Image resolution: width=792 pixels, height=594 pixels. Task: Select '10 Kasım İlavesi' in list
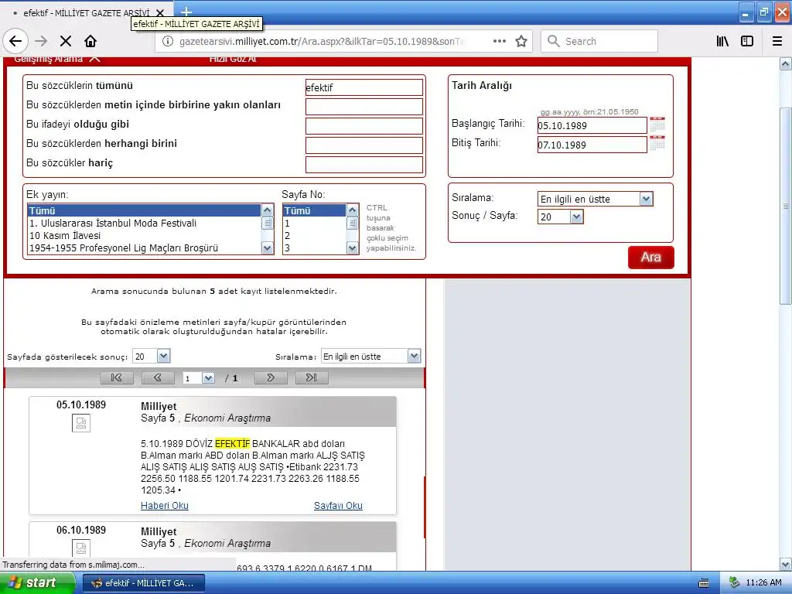[144, 235]
